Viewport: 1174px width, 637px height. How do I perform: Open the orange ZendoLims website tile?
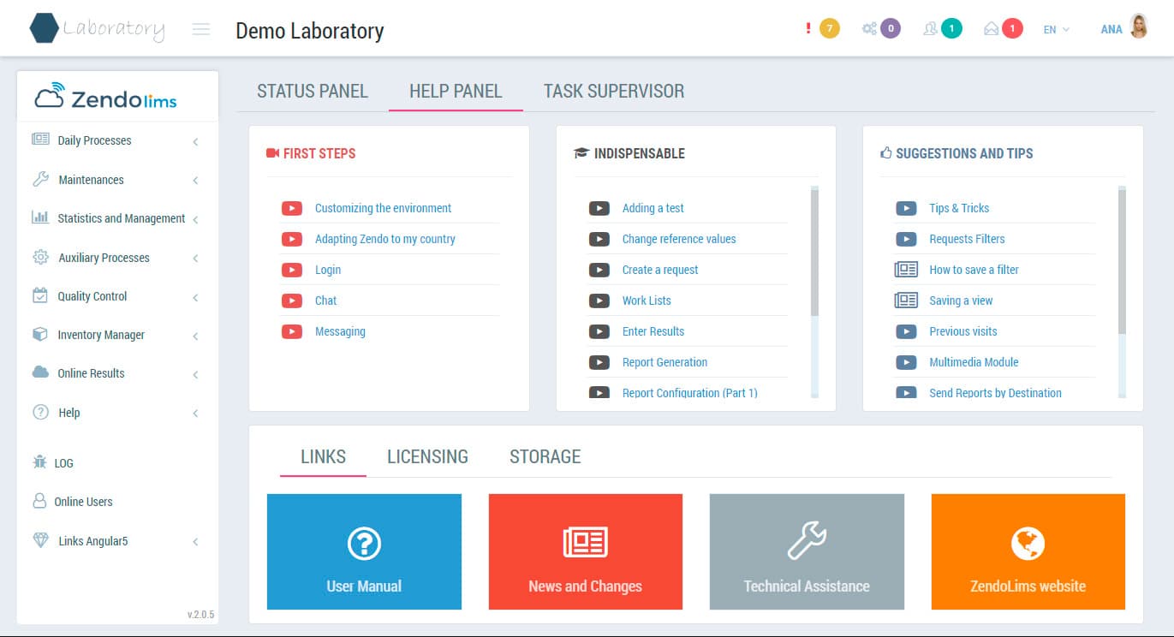tap(1028, 551)
